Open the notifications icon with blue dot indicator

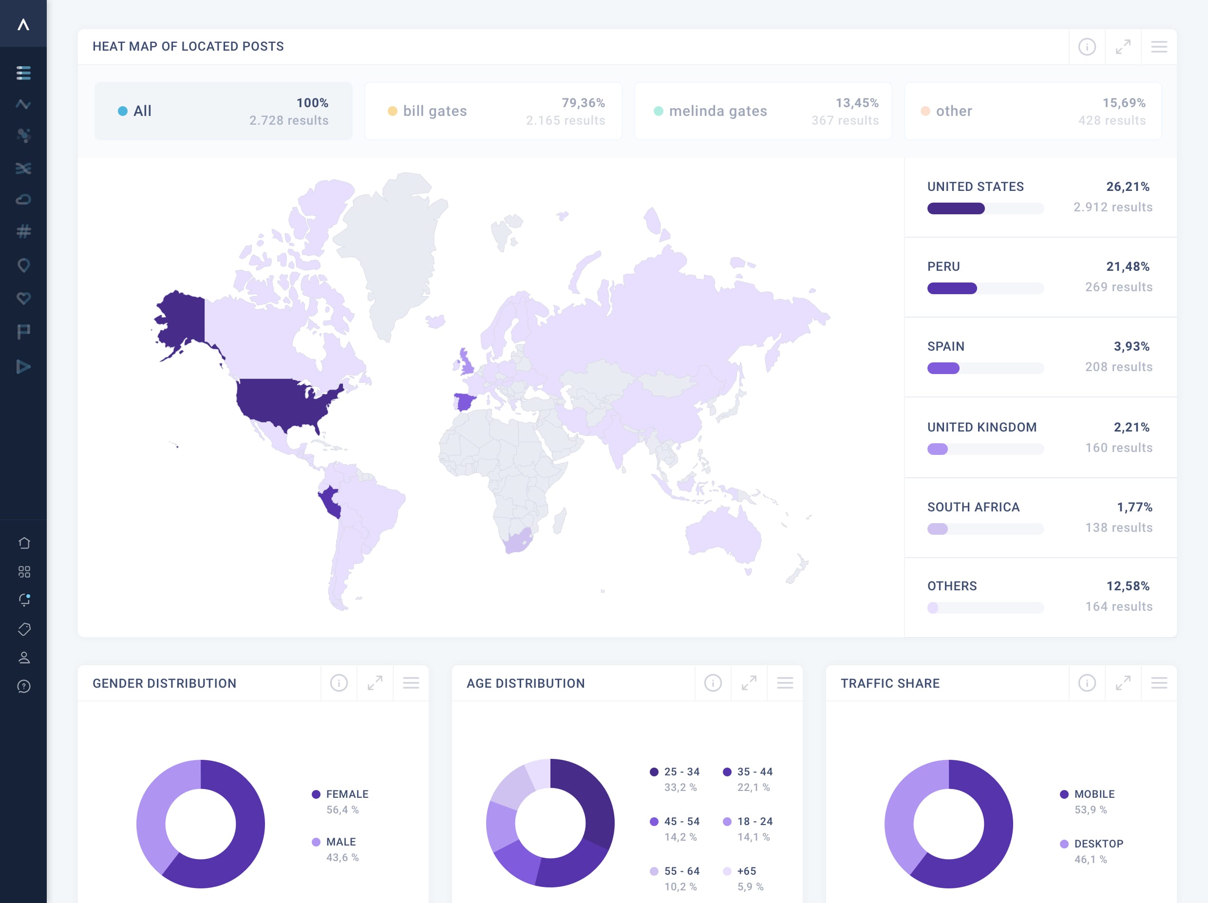click(x=24, y=601)
